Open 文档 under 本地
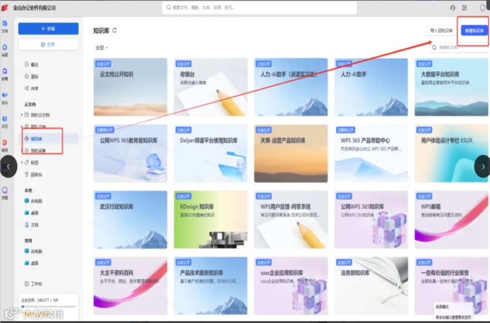This screenshot has width=490, height=323. click(x=32, y=225)
